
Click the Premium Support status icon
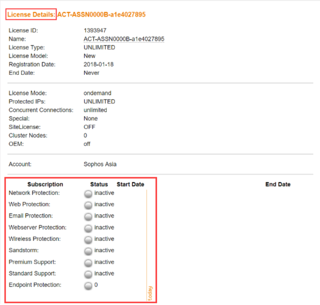tap(88, 262)
